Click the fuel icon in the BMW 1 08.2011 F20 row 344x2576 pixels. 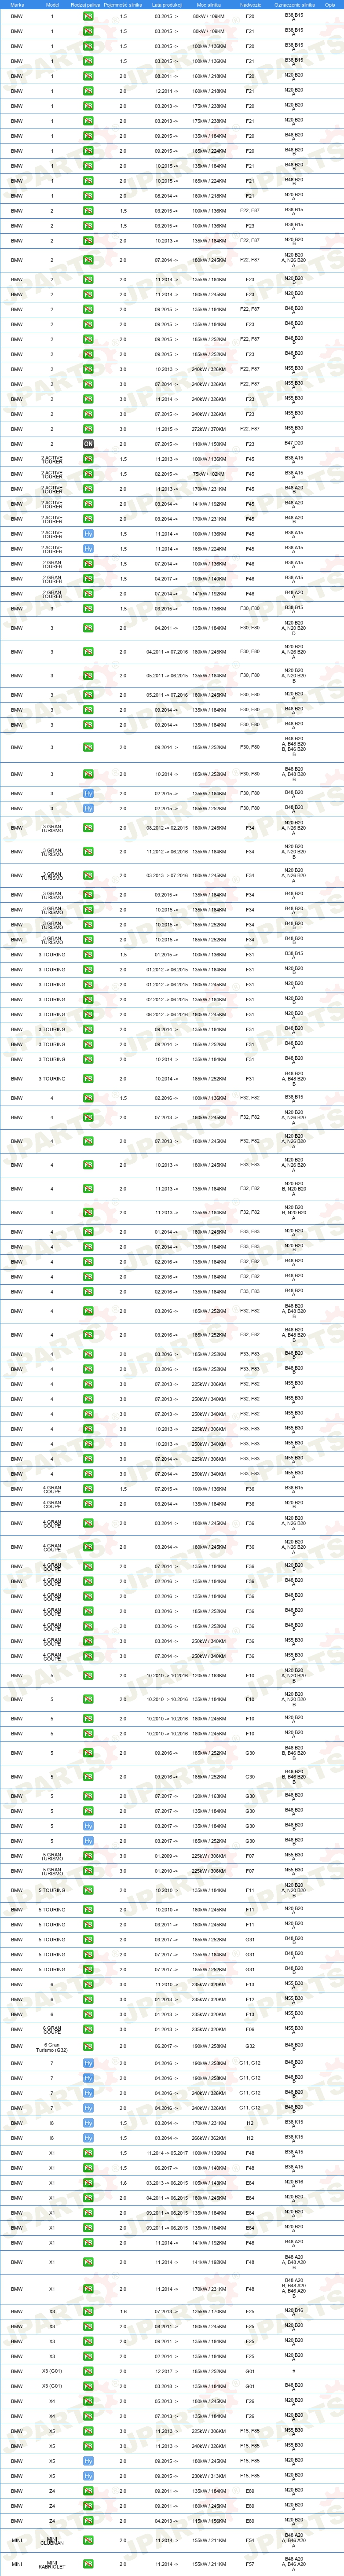pyautogui.click(x=88, y=76)
